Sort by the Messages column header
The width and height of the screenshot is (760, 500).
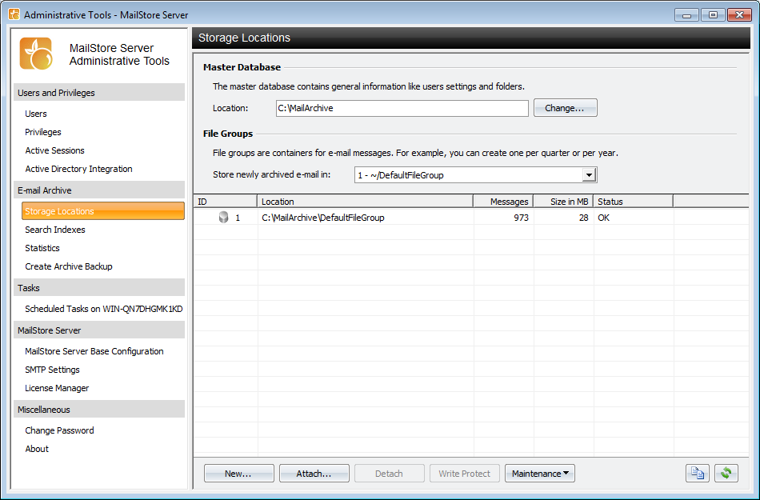pos(503,202)
